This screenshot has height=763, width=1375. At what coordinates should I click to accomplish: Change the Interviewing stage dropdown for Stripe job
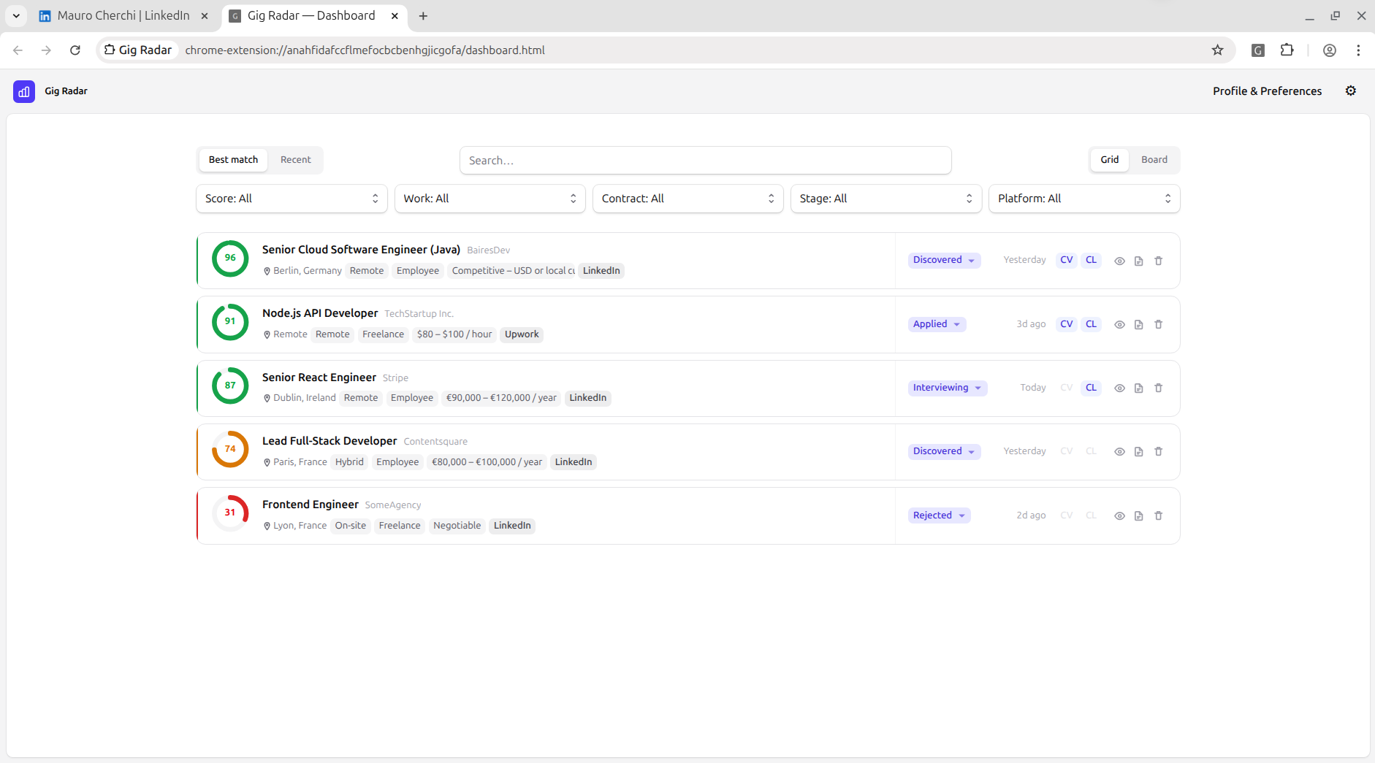[x=947, y=388]
